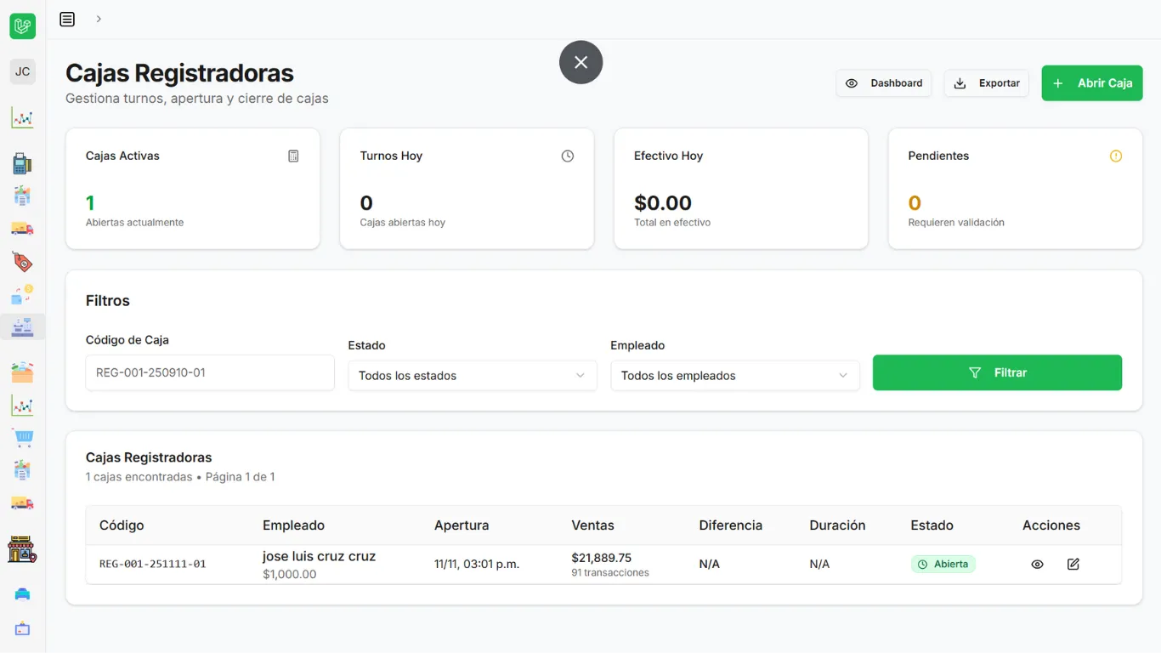Apply filters with the Filtrar button
This screenshot has width=1161, height=653.
997,372
